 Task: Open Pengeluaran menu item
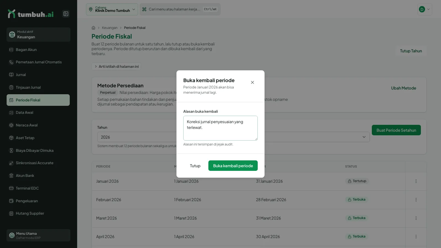38,201
